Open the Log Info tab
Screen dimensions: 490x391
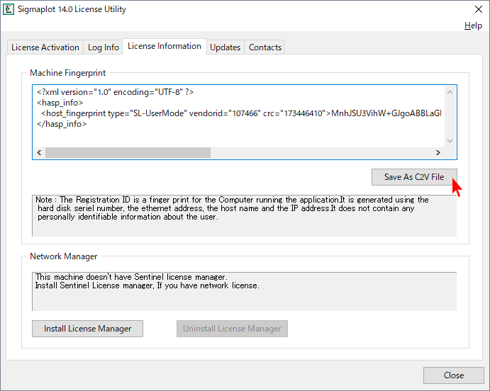pyautogui.click(x=104, y=47)
